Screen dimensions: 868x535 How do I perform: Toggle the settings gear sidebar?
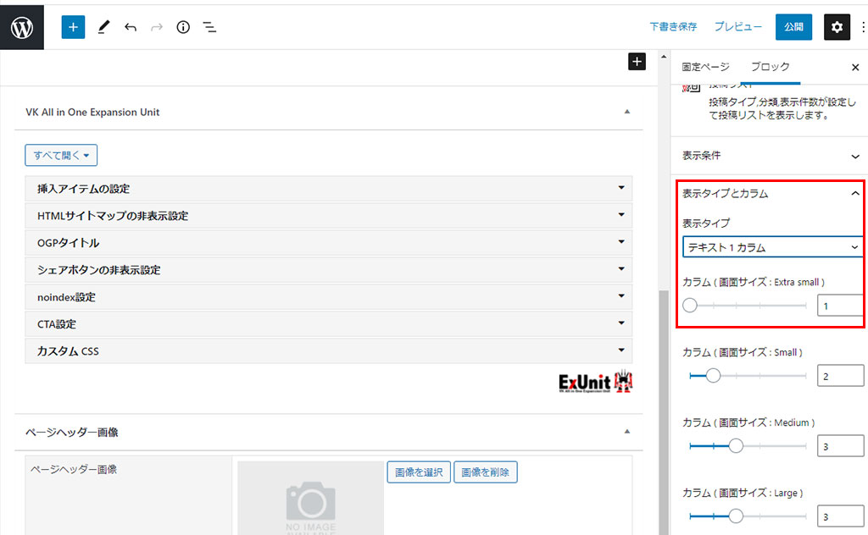pos(837,27)
